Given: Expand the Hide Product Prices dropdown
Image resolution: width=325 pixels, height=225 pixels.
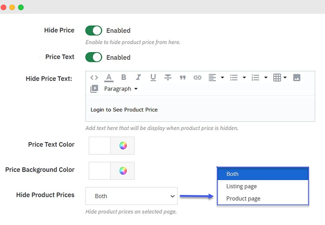Looking at the screenshot, I should tap(131, 196).
